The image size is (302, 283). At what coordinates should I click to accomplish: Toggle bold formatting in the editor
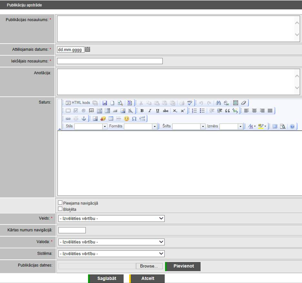(142, 111)
